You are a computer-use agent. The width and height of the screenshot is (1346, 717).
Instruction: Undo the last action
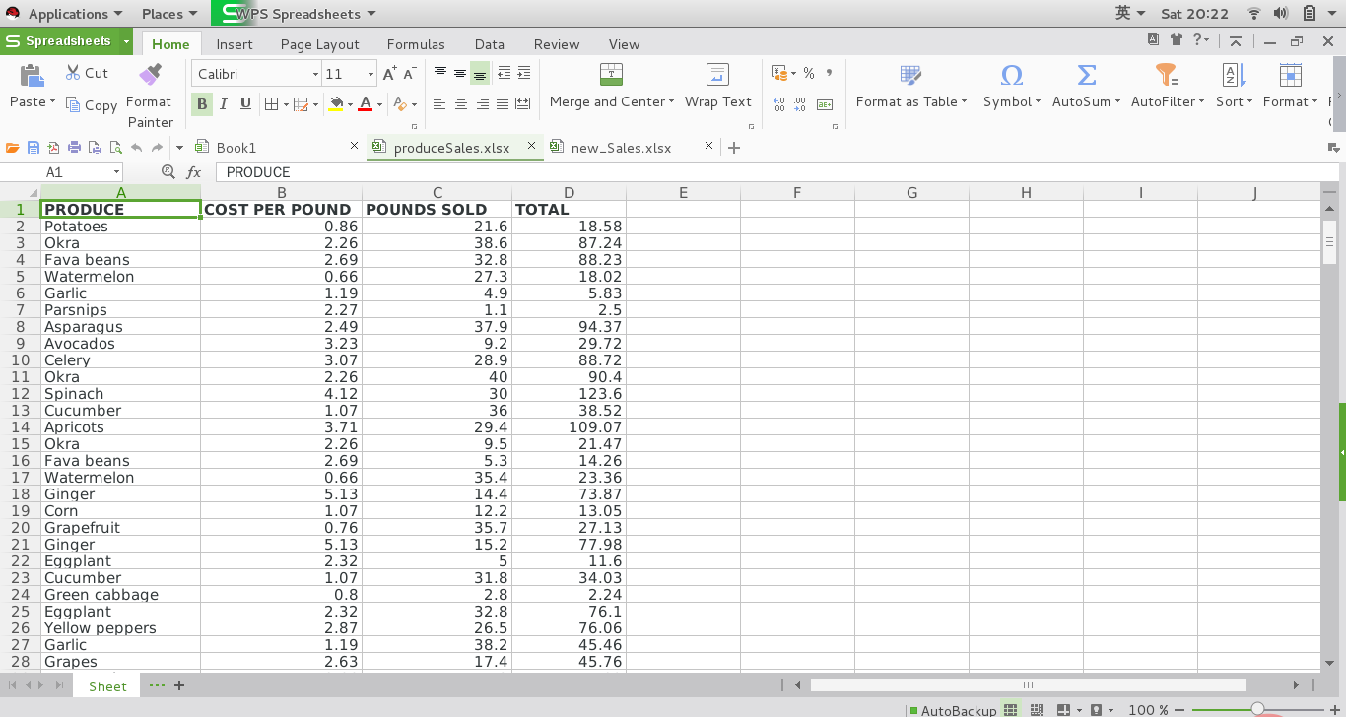coord(136,148)
